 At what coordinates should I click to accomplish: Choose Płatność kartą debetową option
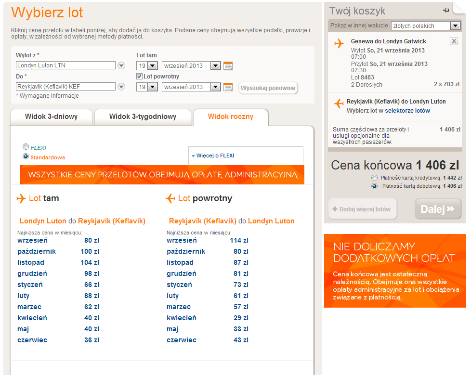tap(374, 186)
